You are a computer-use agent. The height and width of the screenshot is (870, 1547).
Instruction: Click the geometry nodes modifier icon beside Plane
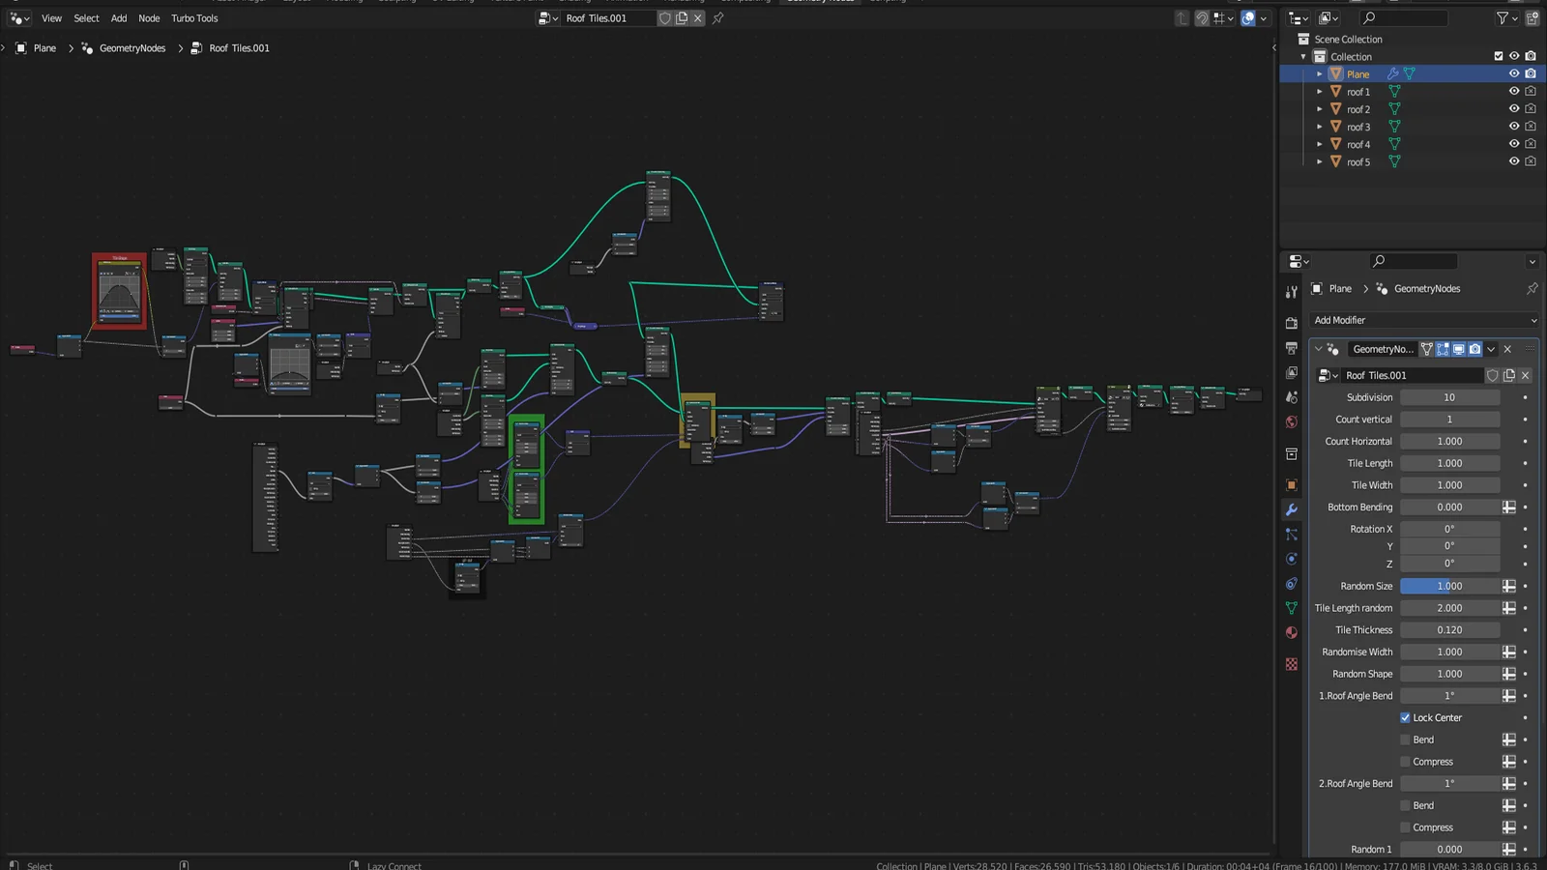[1409, 73]
